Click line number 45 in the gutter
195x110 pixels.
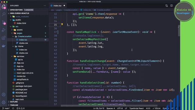[x=55, y=61]
